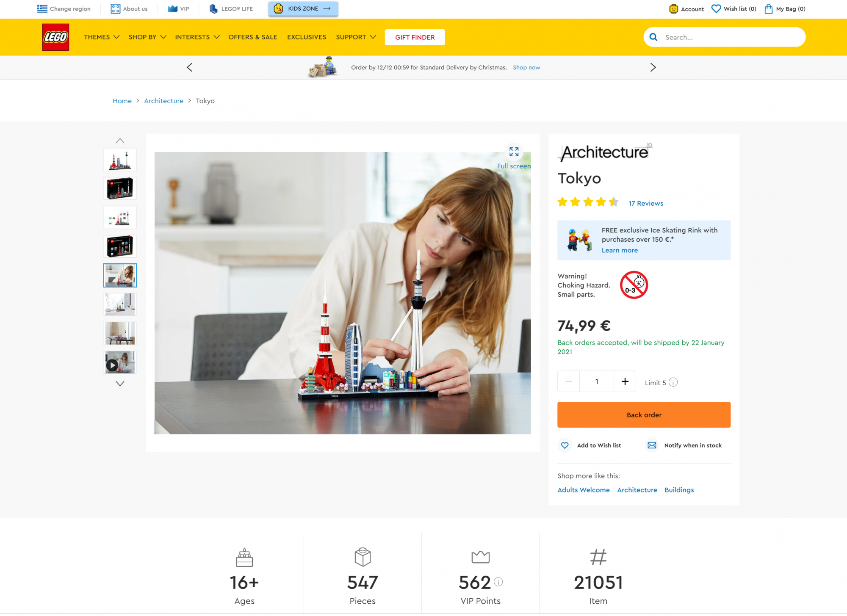The image size is (847, 616).
Task: Click the 0-3 choking hazard icon
Action: point(634,285)
